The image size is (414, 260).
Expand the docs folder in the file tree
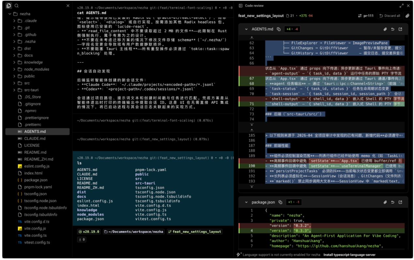click(14, 55)
